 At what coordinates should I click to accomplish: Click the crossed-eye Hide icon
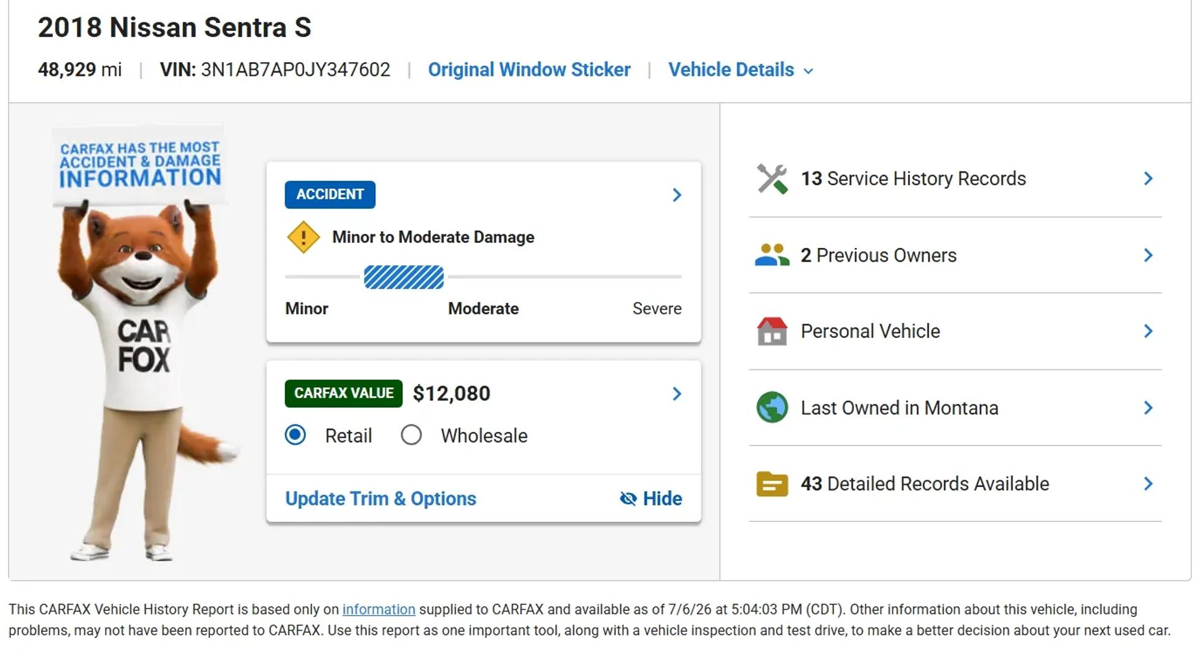pyautogui.click(x=628, y=499)
